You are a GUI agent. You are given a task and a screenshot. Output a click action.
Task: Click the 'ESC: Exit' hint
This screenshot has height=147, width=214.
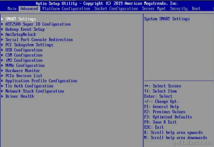click(154, 127)
